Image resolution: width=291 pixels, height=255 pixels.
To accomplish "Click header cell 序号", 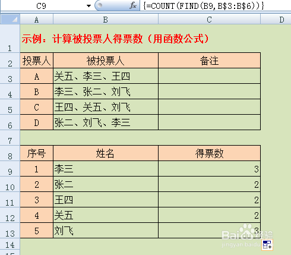I will point(37,153).
